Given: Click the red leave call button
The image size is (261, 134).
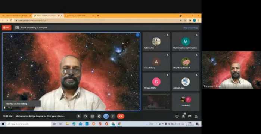Looking at the screenshot, I should (x=121, y=116).
